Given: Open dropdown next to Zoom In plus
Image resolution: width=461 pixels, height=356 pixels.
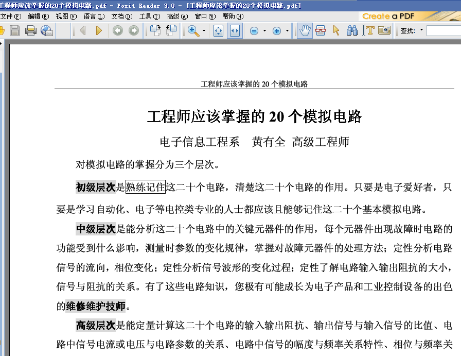Looking at the screenshot, I should tap(287, 30).
